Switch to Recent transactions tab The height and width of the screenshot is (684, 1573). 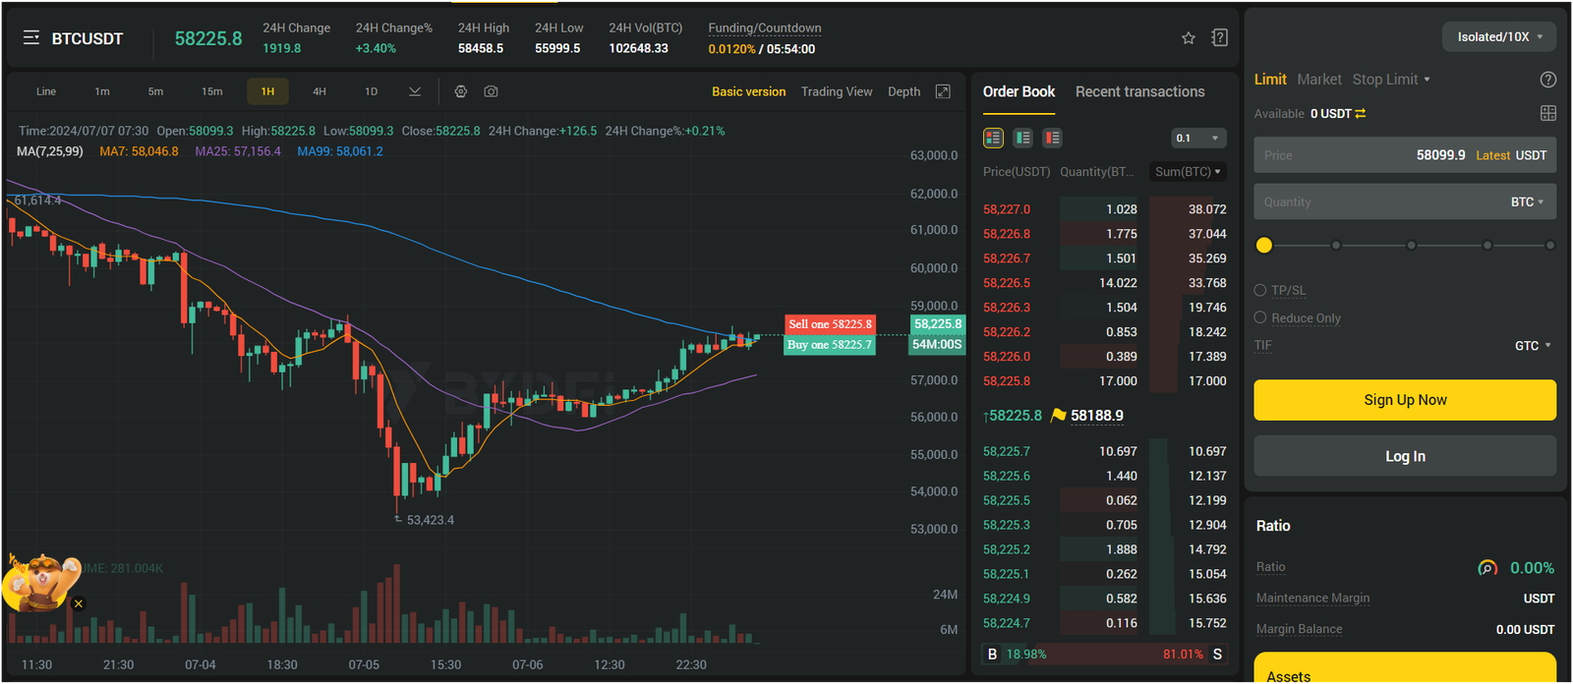pyautogui.click(x=1139, y=91)
